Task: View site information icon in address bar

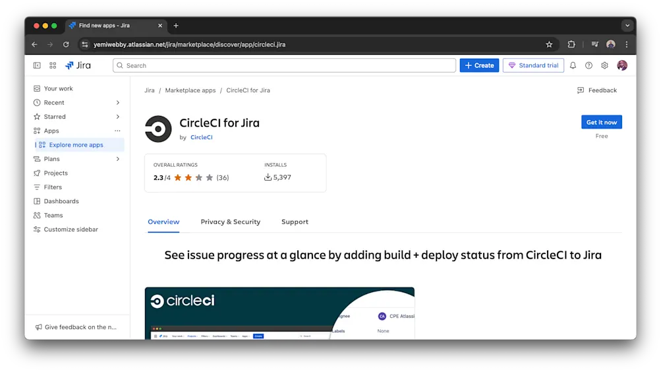Action: tap(85, 44)
